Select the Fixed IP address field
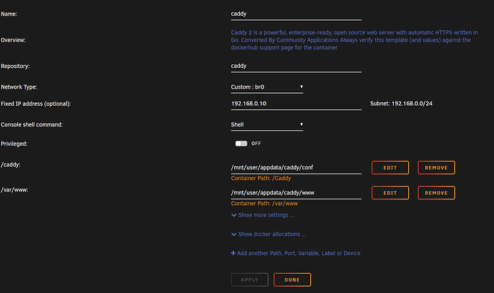Image resolution: width=494 pixels, height=293 pixels. coord(296,104)
